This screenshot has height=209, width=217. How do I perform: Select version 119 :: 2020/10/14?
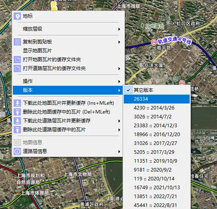157,179
